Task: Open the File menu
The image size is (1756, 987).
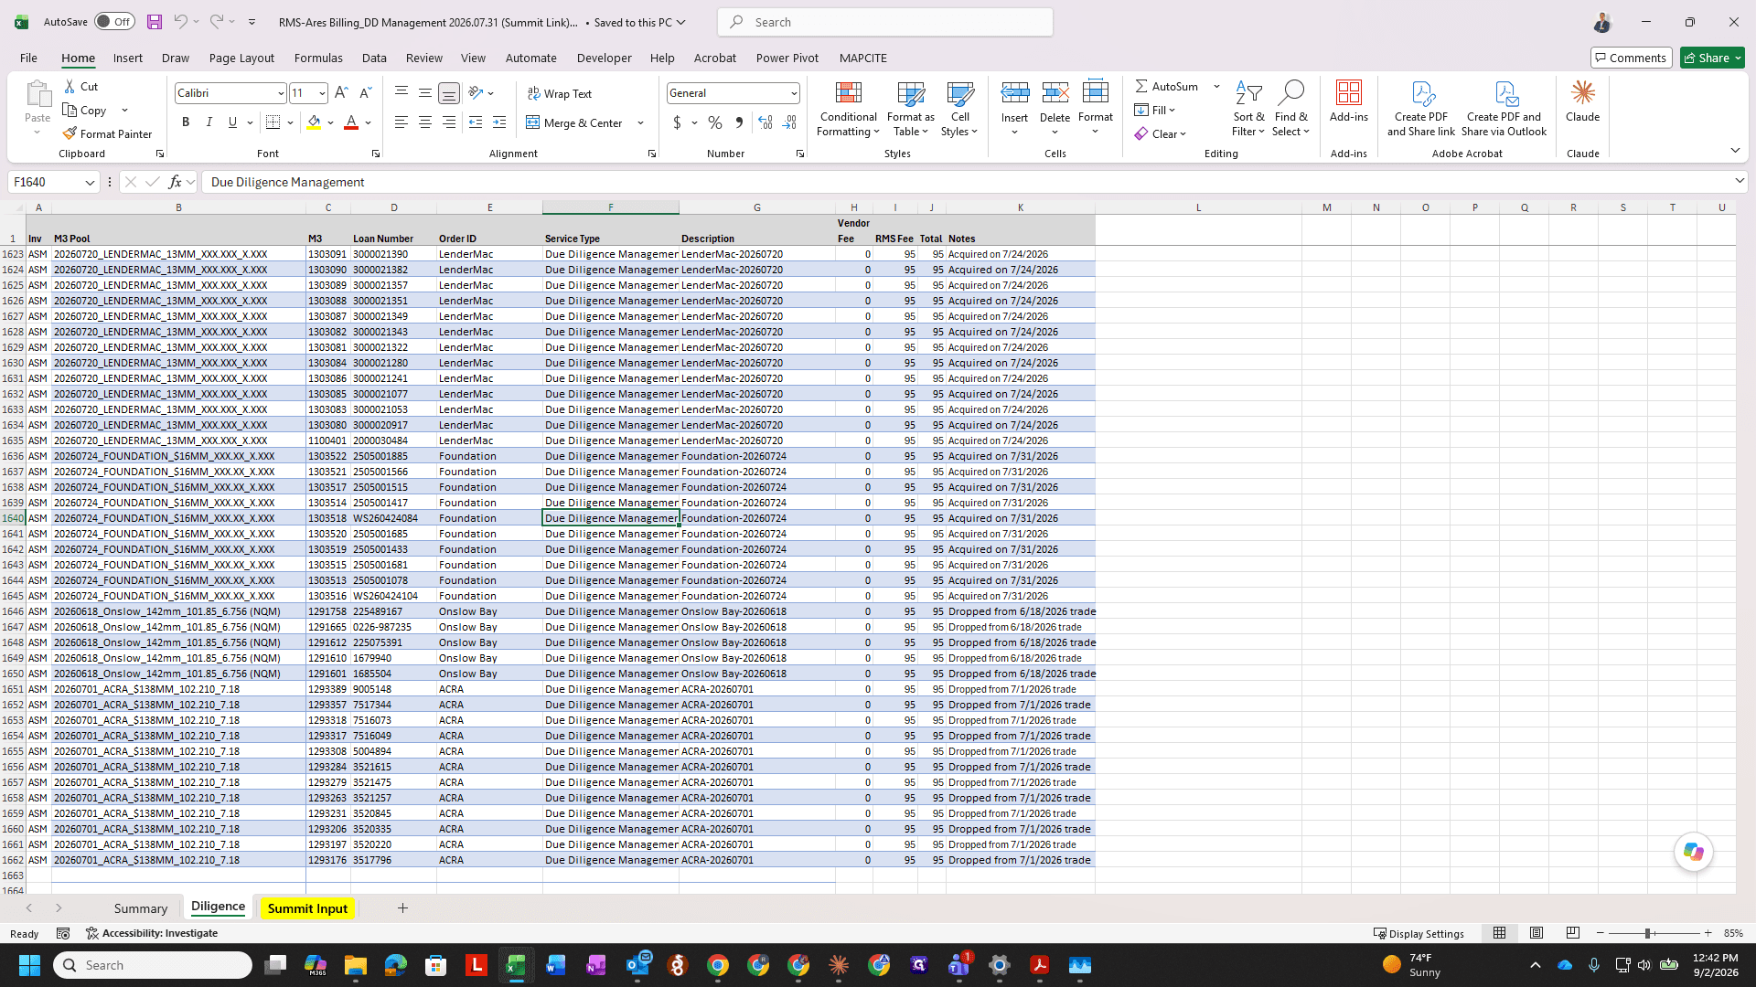Action: 28,58
